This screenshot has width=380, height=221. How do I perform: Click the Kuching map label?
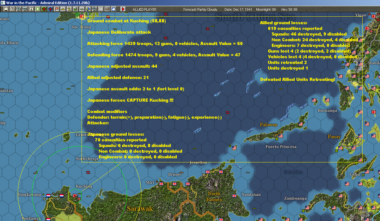(84, 186)
